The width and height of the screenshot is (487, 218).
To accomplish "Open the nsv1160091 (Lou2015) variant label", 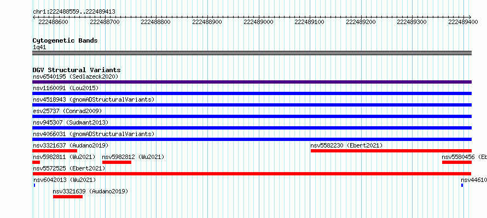I will (x=66, y=88).
